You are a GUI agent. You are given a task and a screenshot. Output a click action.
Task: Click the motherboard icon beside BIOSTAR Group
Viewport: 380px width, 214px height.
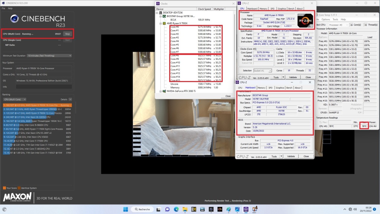tap(164, 16)
